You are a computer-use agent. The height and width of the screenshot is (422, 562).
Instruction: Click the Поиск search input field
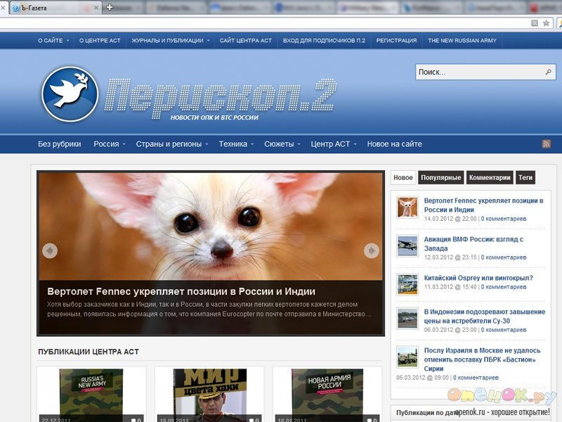[x=478, y=72]
